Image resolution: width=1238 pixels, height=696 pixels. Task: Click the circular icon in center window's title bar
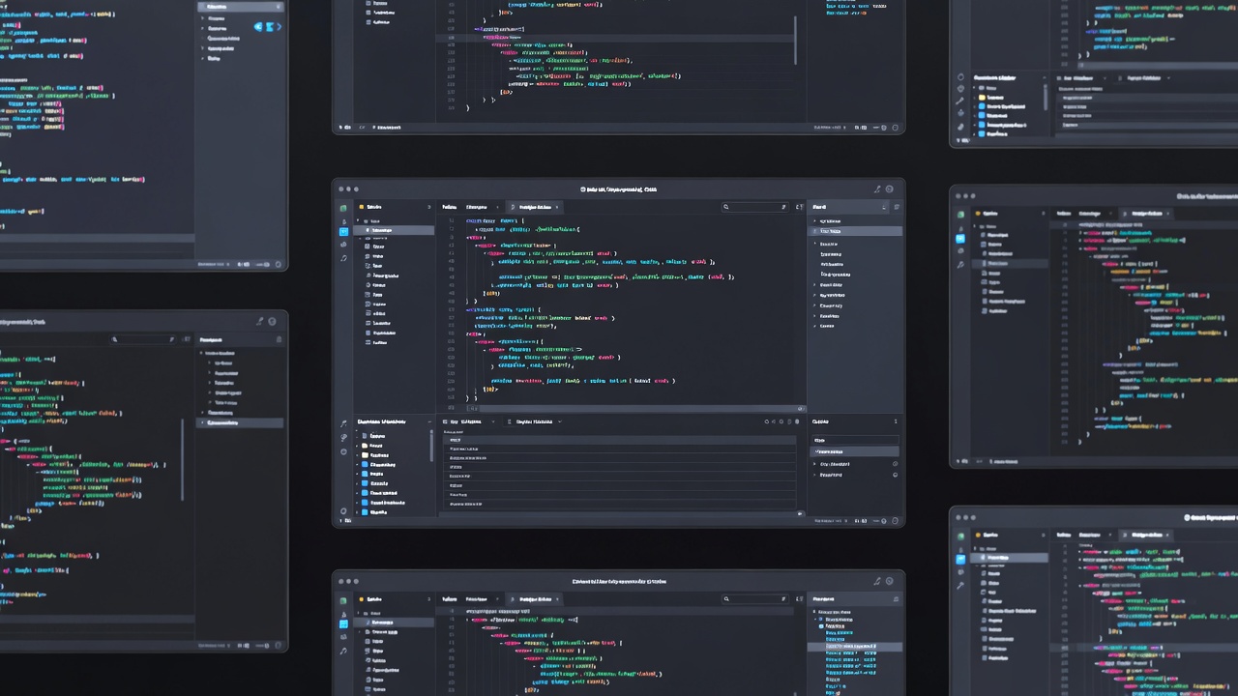[890, 189]
